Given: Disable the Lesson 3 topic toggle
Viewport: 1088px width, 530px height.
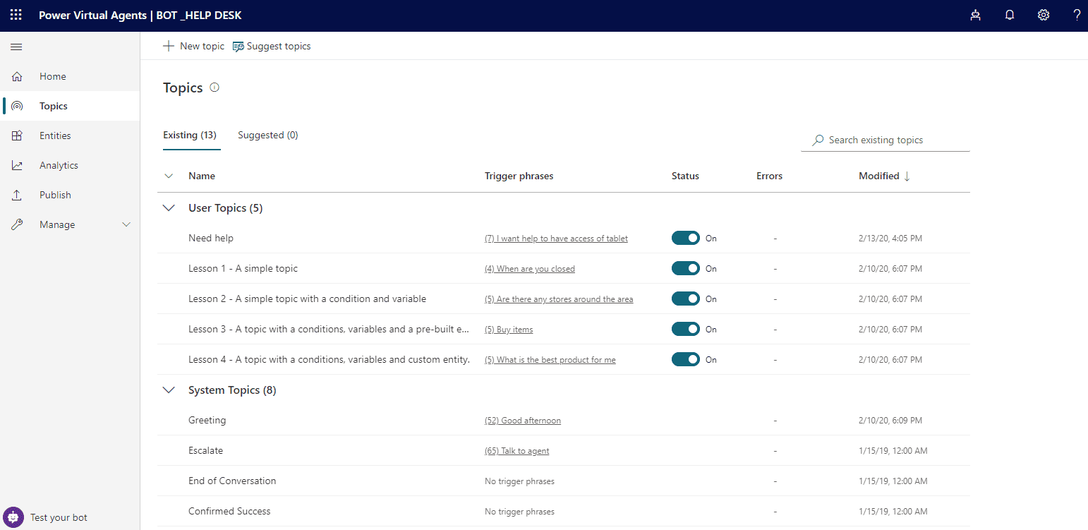Looking at the screenshot, I should (x=685, y=329).
